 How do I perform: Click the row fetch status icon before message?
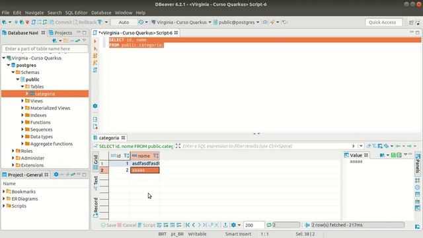click(307, 225)
